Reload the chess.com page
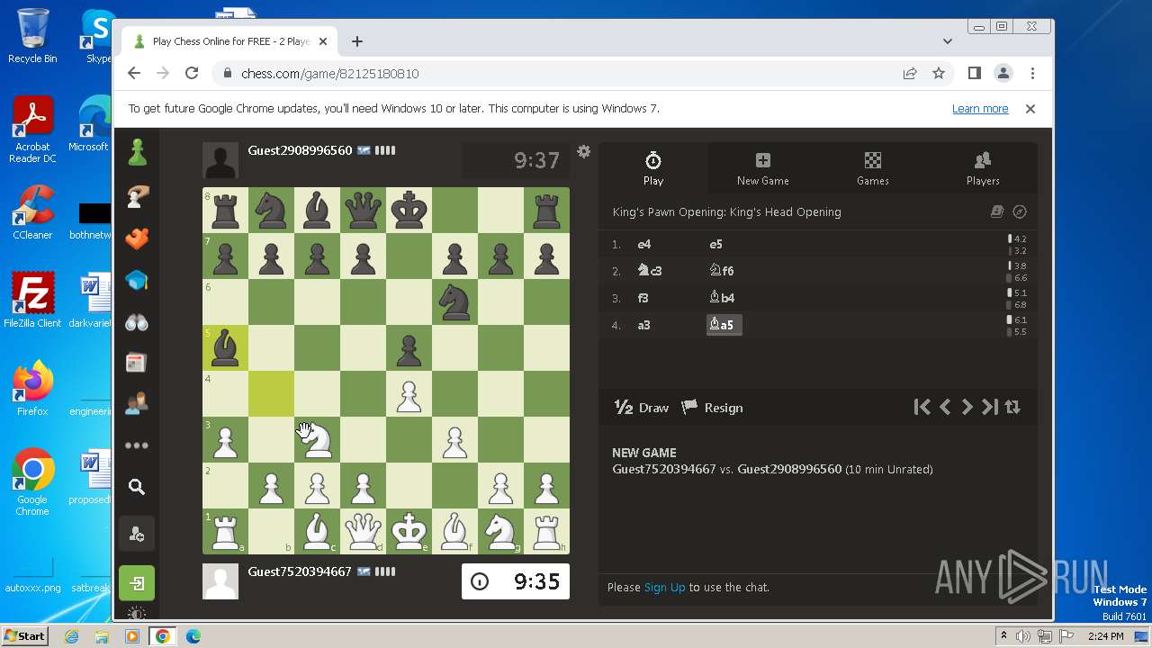 pos(192,74)
